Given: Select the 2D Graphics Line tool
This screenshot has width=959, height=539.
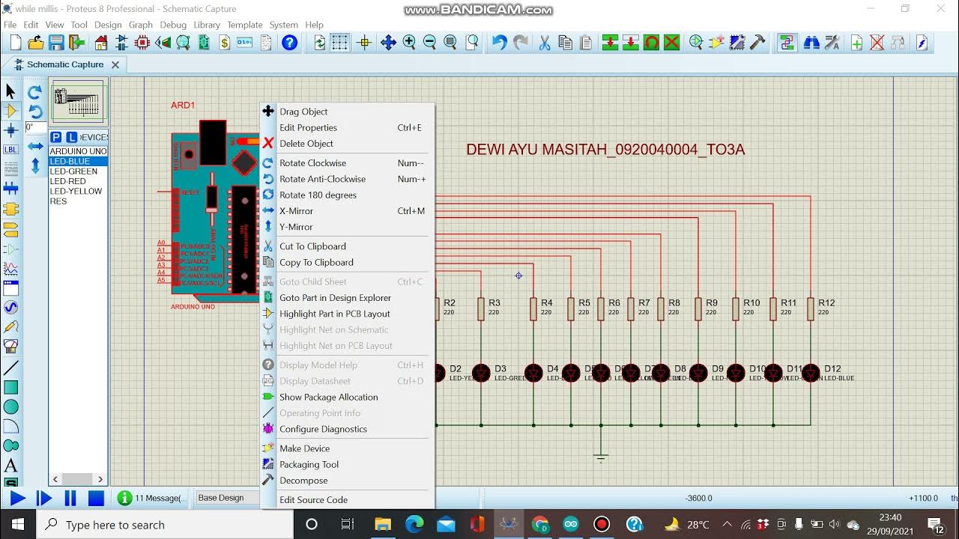Looking at the screenshot, I should [x=10, y=368].
